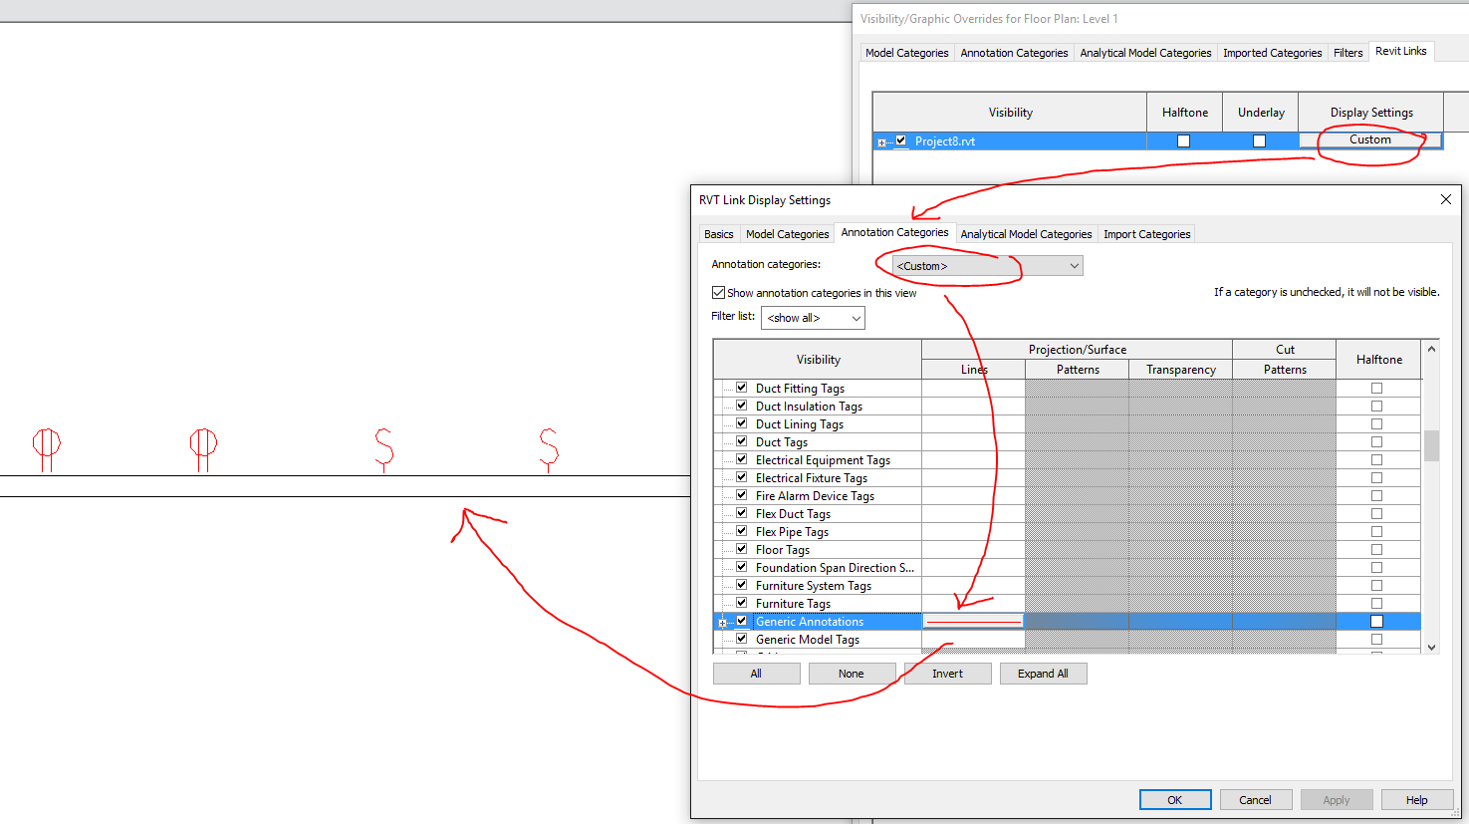Click the first receptacle symbol in the floor plan
The width and height of the screenshot is (1469, 824).
coord(47,449)
